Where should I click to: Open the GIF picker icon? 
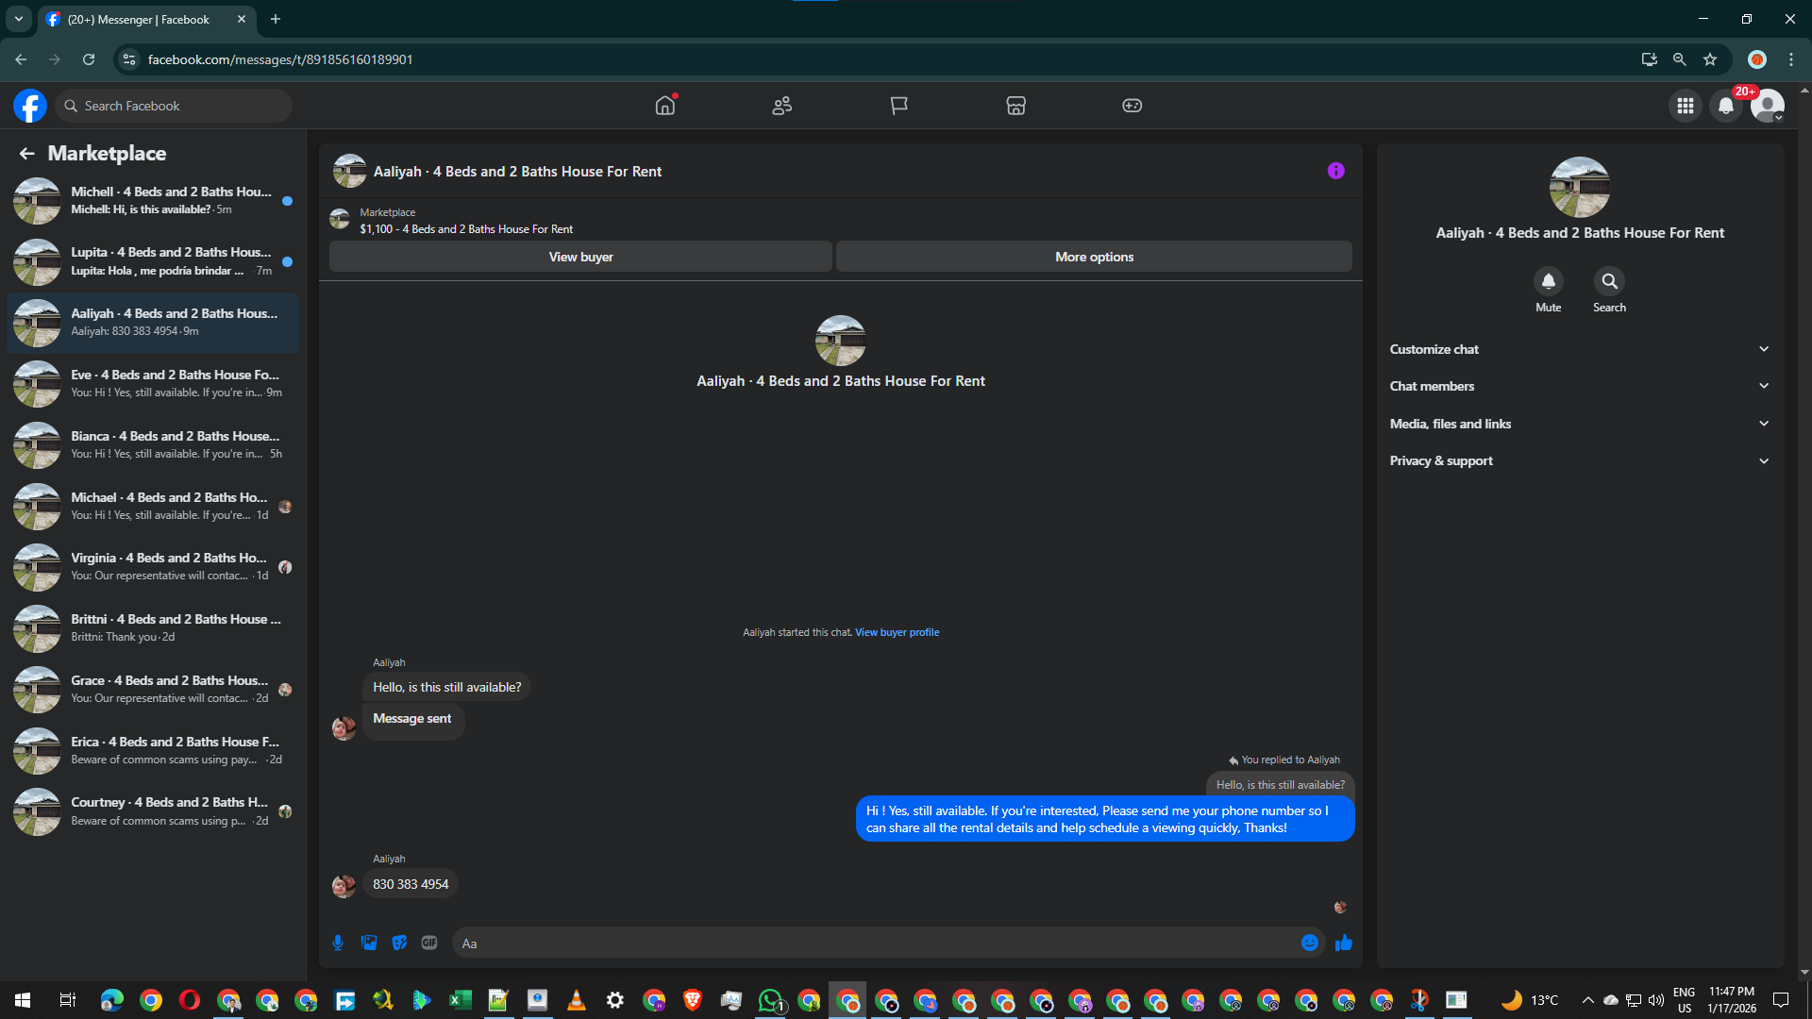tap(429, 943)
